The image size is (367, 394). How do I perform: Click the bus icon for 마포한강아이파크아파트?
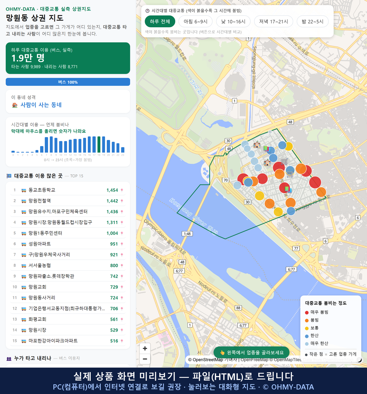coord(24,341)
